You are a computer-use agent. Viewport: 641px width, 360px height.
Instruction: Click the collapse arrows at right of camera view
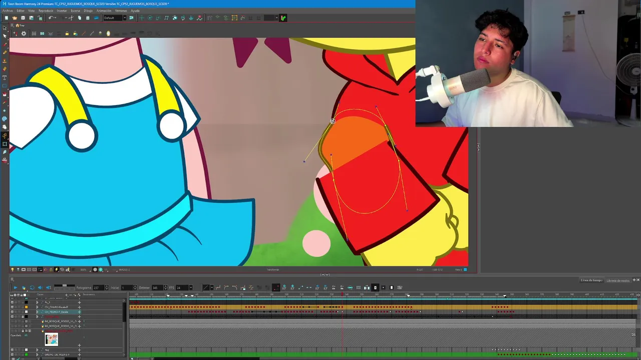click(x=478, y=147)
